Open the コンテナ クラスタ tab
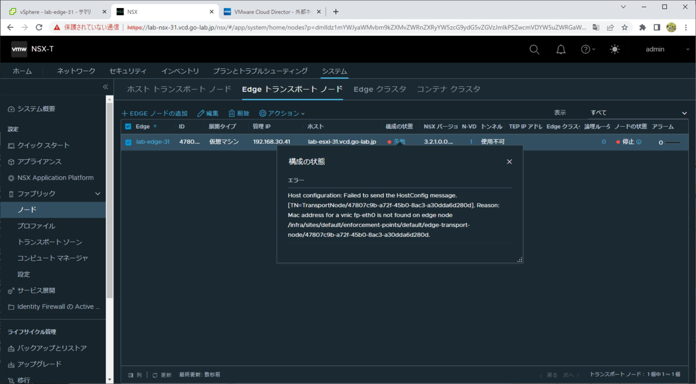696x384 pixels. [x=449, y=89]
